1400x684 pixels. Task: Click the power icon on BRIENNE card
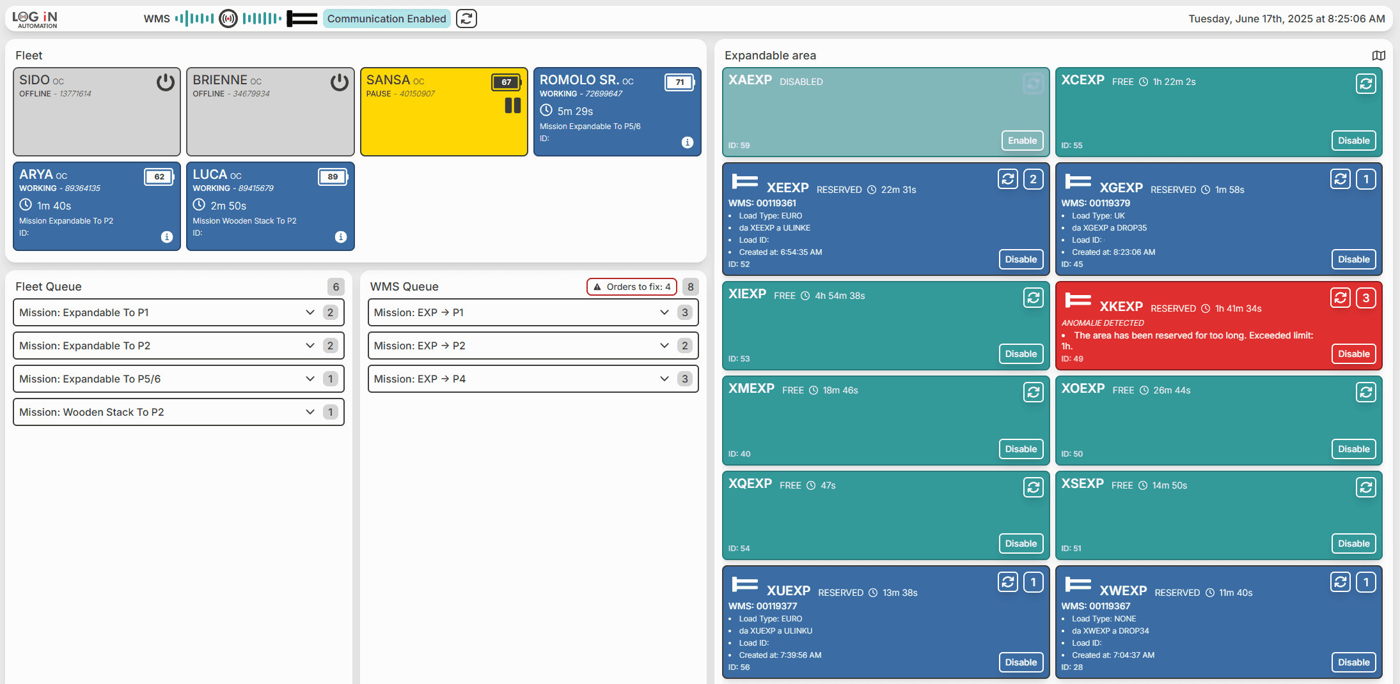tap(340, 82)
